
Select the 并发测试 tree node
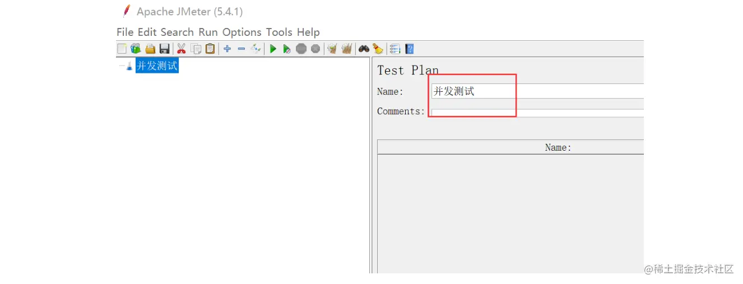[157, 66]
